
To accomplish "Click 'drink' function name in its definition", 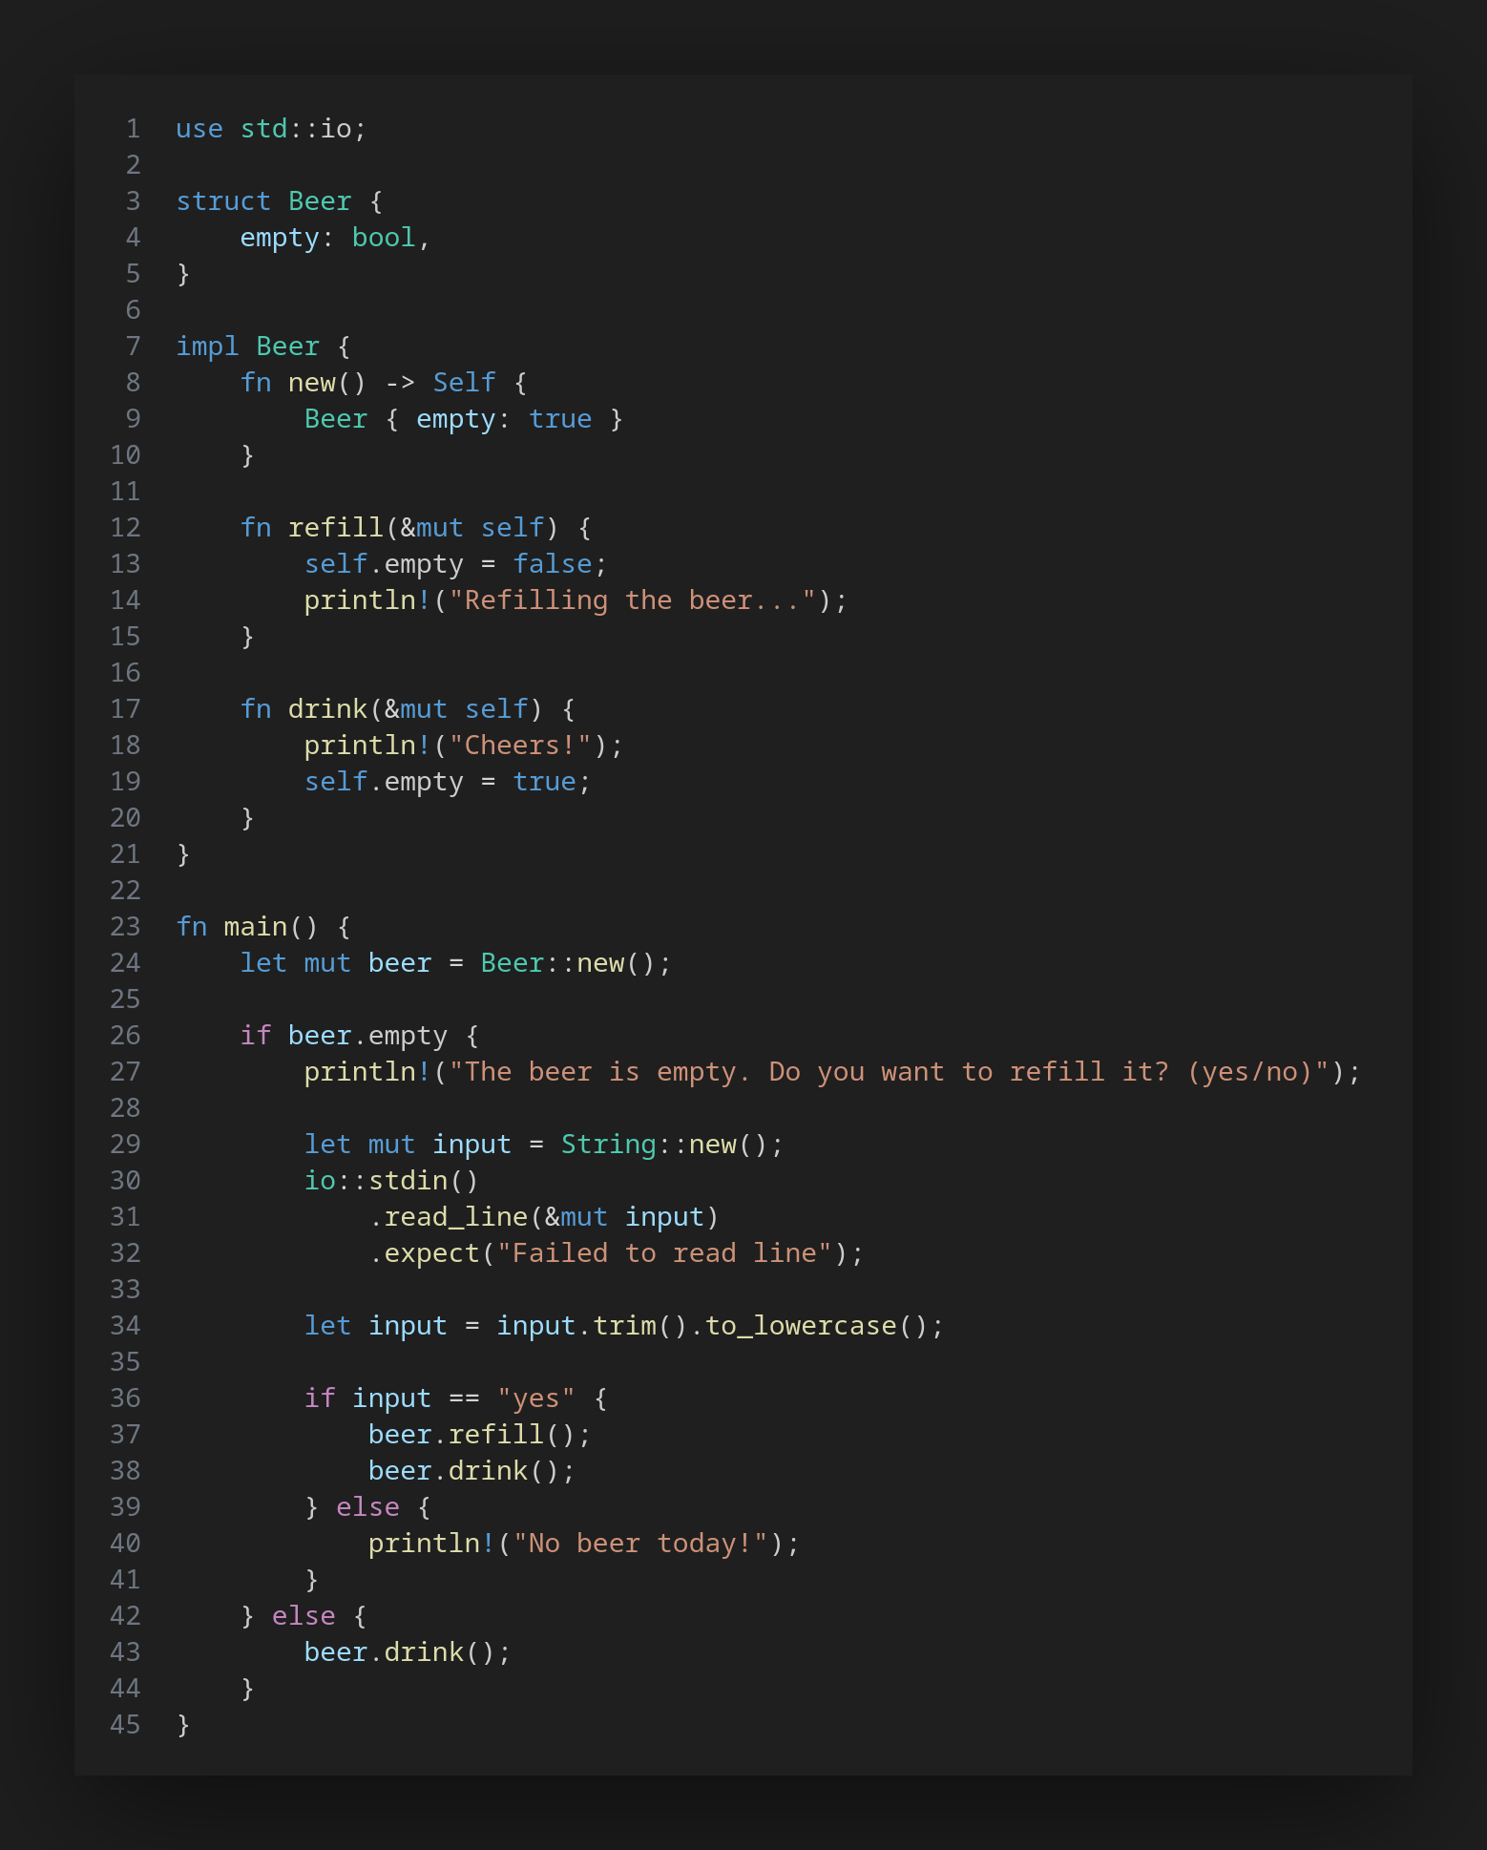I will pyautogui.click(x=327, y=709).
